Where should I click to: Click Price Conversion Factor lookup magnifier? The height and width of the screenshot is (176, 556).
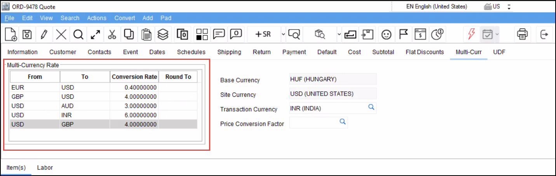click(x=342, y=122)
